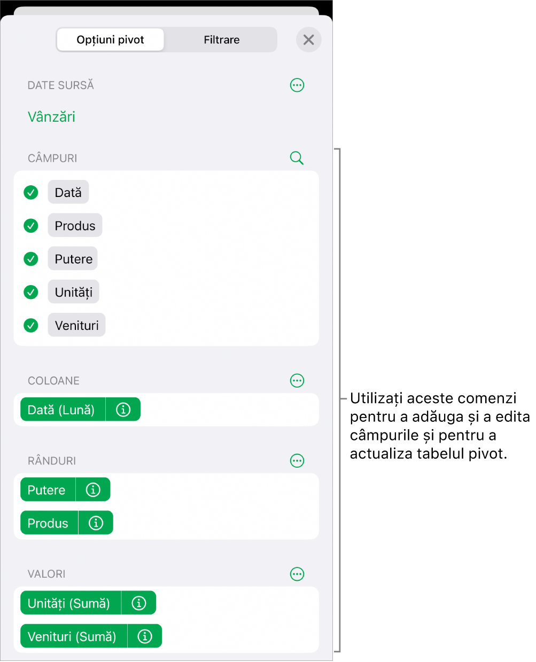536x662 pixels.
Task: Click info icon on Produs row field
Action: [96, 523]
